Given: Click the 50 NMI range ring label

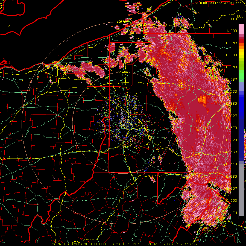Looking at the screenshot, I should (x=123, y=72).
